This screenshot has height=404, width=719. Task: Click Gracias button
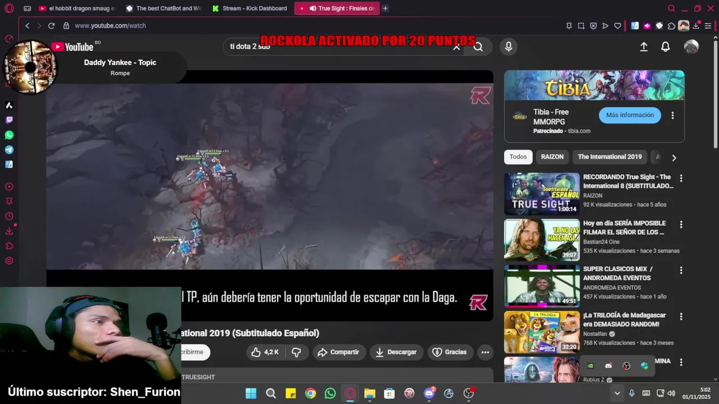449,352
